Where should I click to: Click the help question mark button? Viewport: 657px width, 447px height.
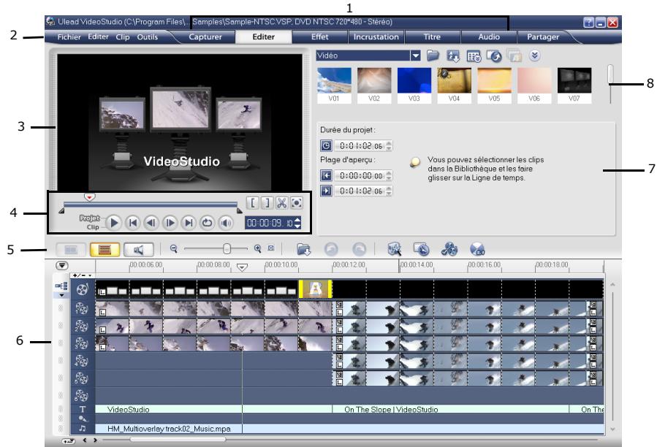pyautogui.click(x=589, y=23)
